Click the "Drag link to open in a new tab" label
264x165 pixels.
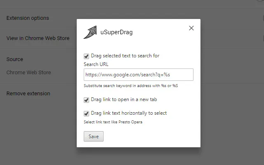123,100
